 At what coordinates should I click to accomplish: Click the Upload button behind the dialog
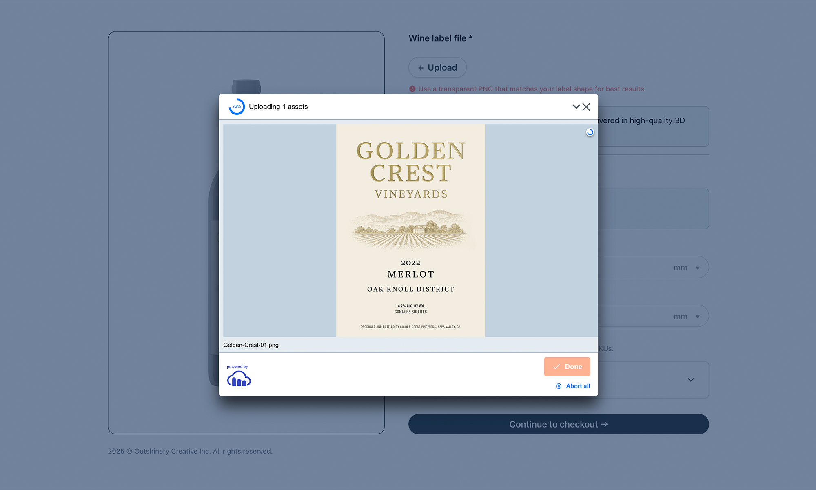click(x=437, y=67)
